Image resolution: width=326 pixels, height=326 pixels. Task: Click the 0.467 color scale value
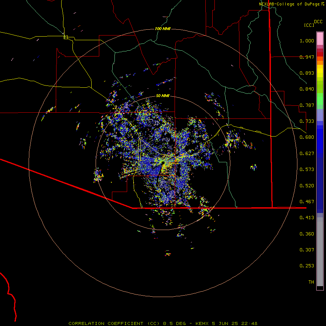(x=307, y=202)
